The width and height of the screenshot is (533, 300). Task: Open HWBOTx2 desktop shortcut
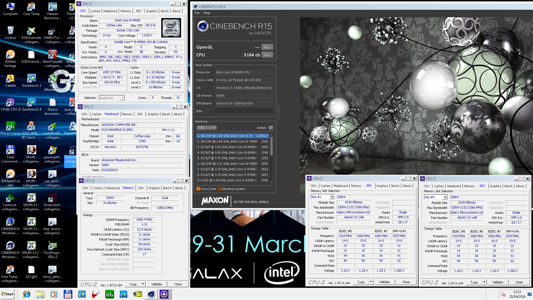tap(52, 35)
